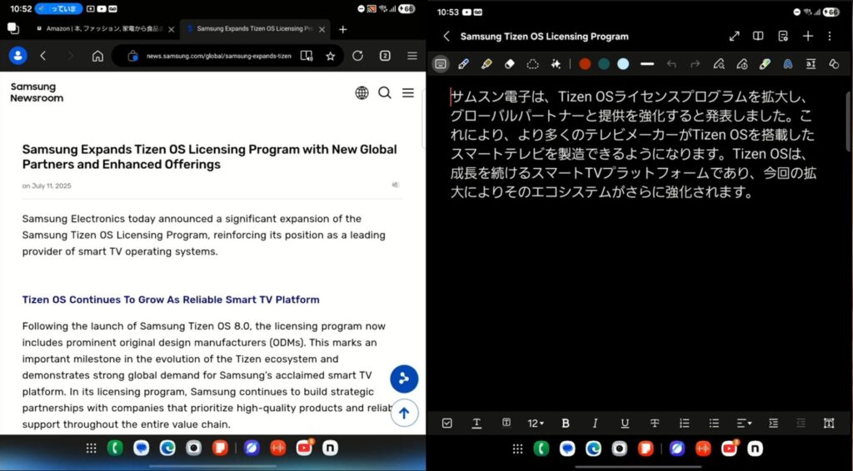The image size is (853, 471).
Task: Activate the lasso selection tool
Action: coord(532,64)
